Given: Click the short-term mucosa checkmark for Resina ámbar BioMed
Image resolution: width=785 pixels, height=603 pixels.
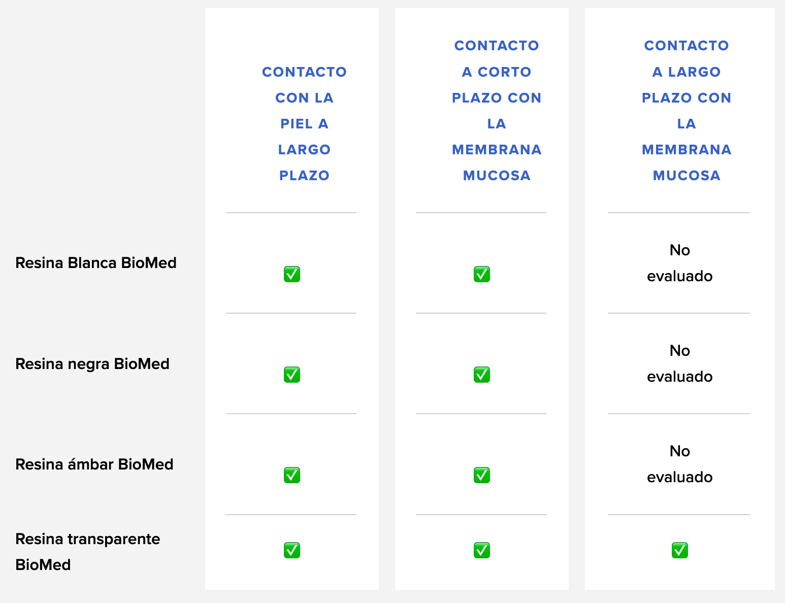Looking at the screenshot, I should 482,475.
